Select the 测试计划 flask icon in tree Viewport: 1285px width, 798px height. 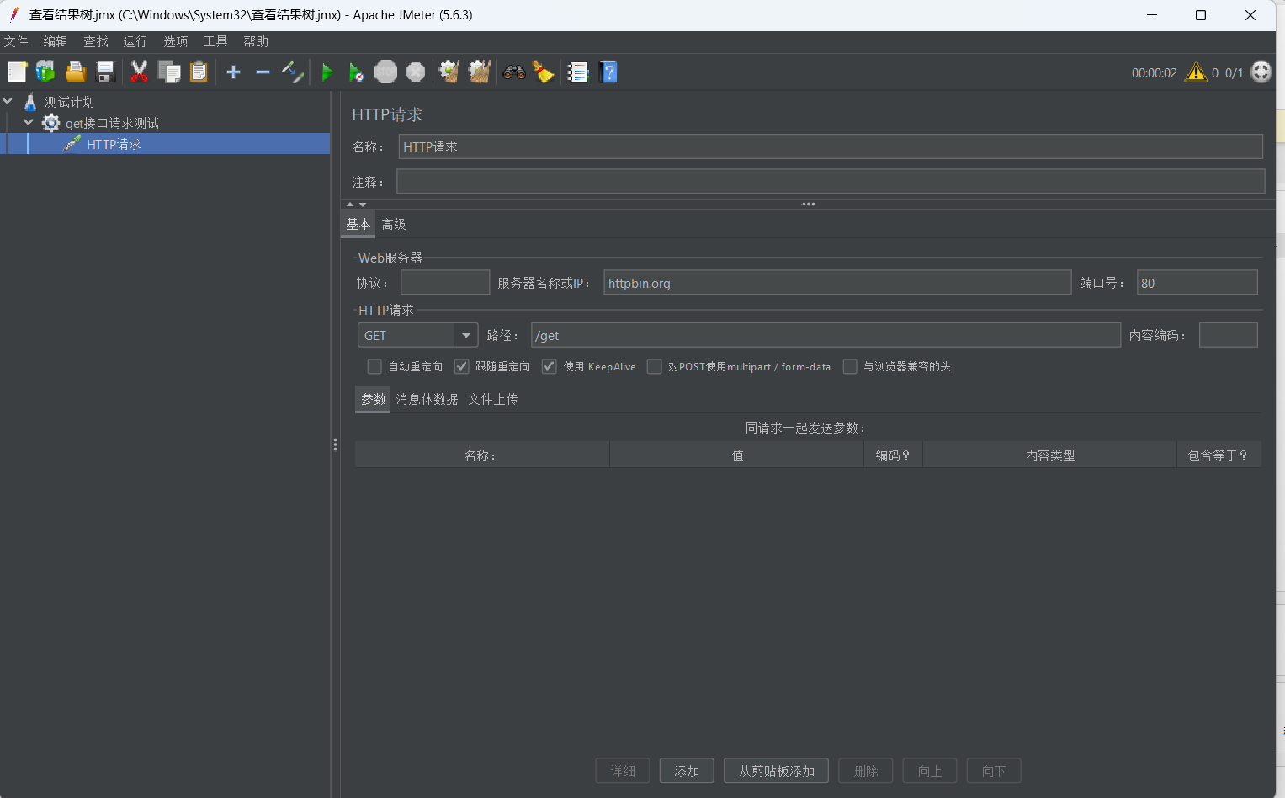(x=30, y=102)
